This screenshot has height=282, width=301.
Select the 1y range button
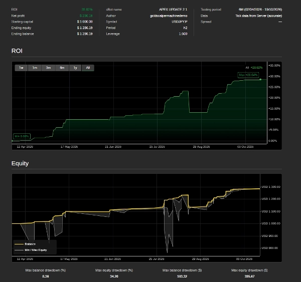[75, 68]
